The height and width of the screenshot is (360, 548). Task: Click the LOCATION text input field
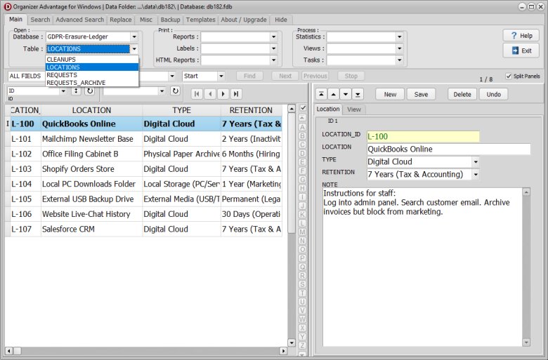(x=449, y=149)
